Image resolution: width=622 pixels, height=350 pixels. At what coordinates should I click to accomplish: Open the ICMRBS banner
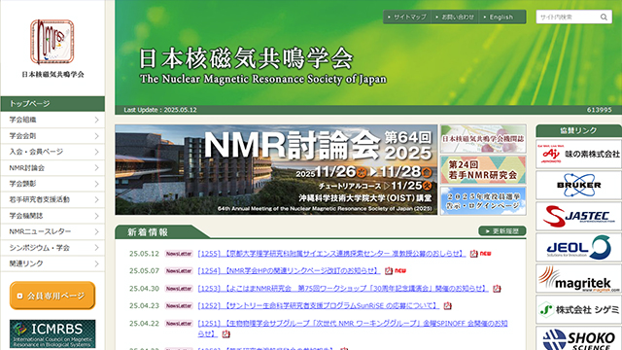tap(52, 334)
